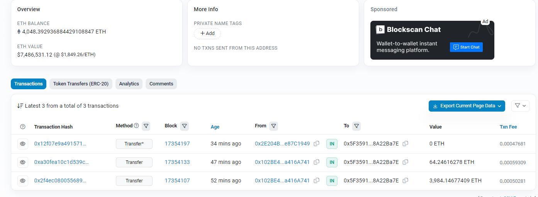Open block 17354197 link
This screenshot has height=197, width=538.
tap(177, 144)
